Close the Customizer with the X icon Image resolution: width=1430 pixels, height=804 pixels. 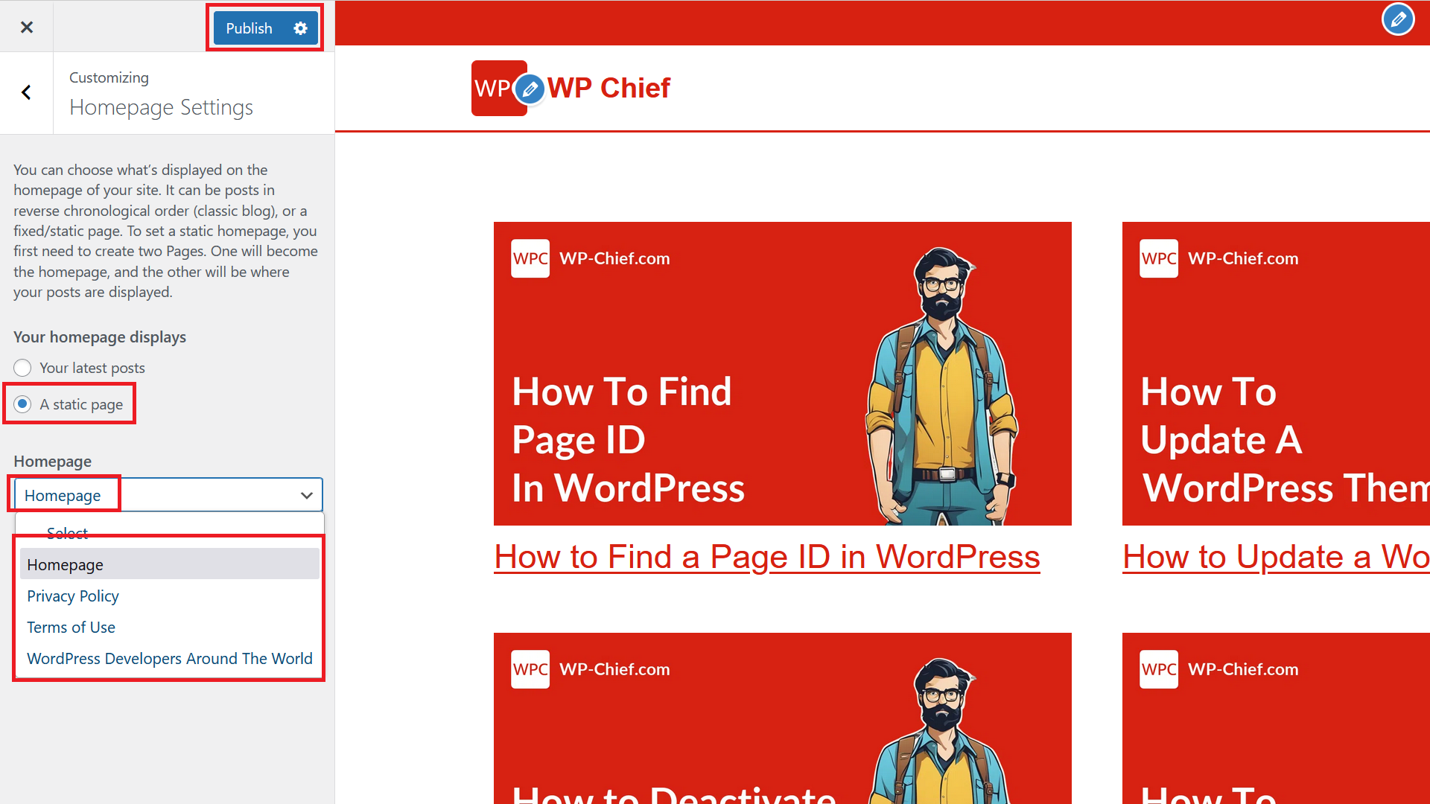point(27,28)
